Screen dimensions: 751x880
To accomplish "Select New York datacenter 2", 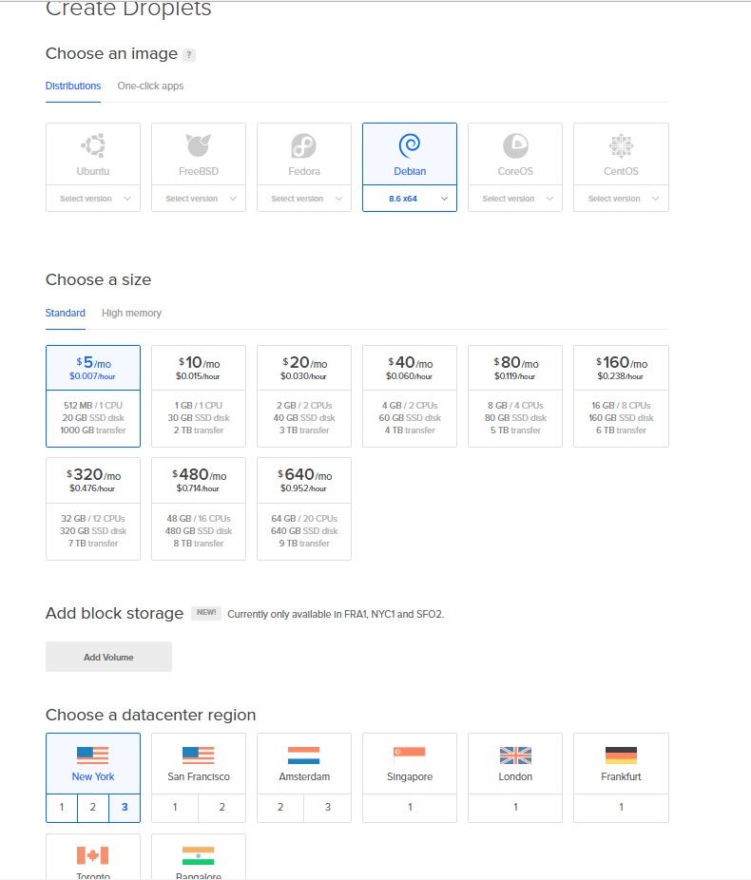I will pos(93,807).
